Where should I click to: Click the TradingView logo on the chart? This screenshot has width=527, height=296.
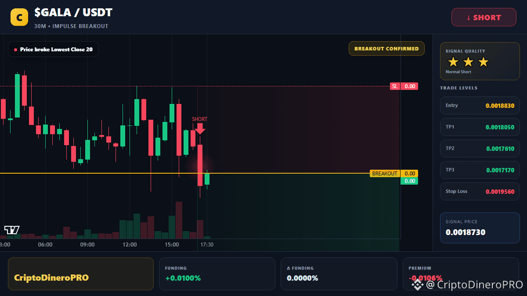click(12, 230)
